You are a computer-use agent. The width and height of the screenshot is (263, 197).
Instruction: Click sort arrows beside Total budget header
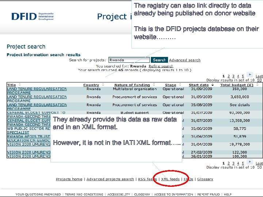[x=258, y=85]
